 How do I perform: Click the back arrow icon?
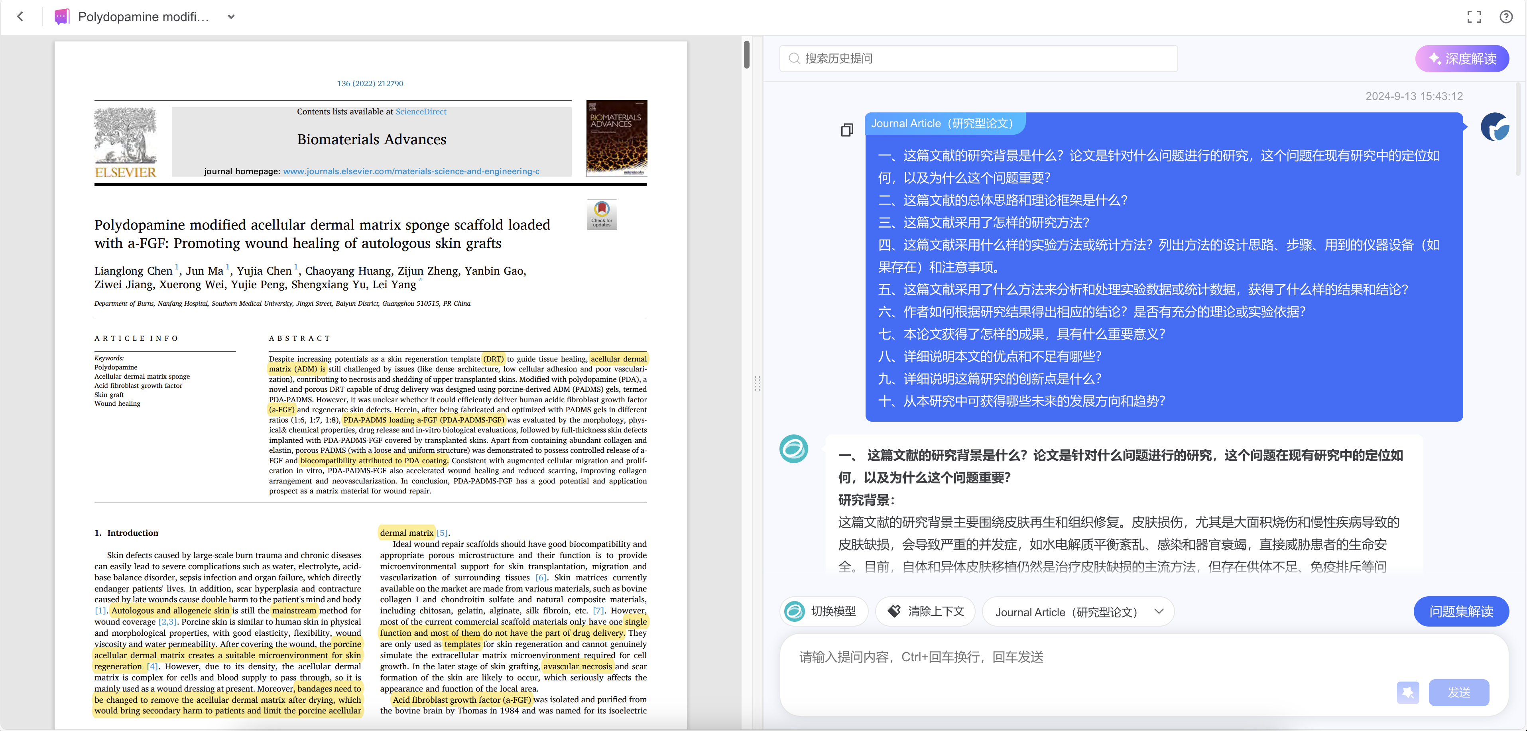pos(20,17)
